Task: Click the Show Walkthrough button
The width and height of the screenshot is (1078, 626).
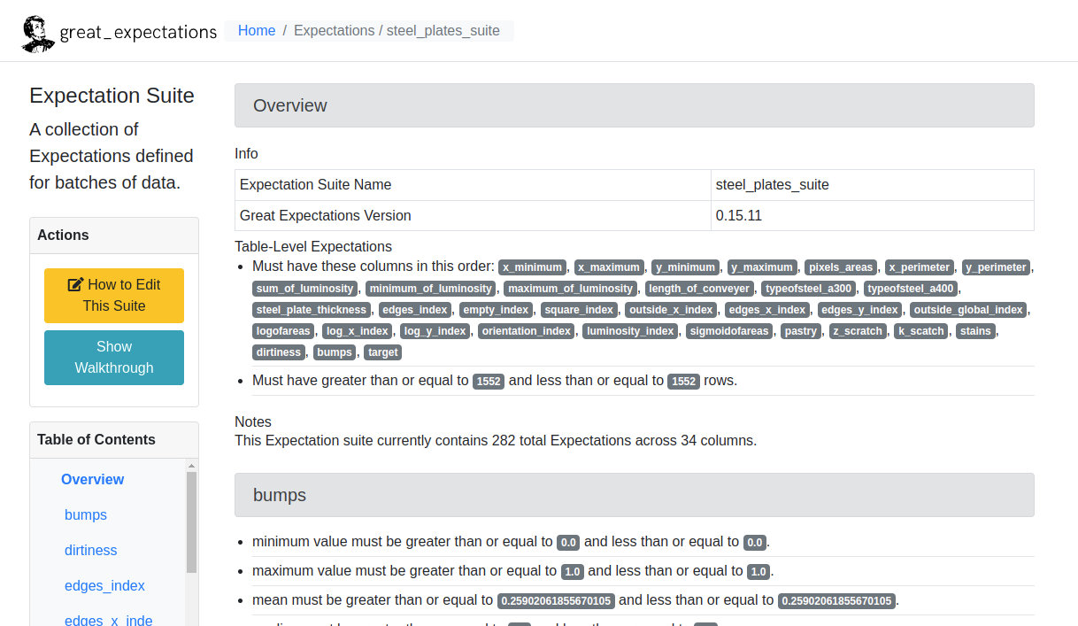Action: tap(114, 358)
